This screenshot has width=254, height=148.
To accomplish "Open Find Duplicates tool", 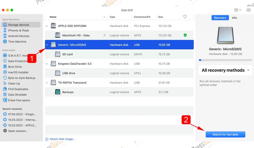I will 18,89.
